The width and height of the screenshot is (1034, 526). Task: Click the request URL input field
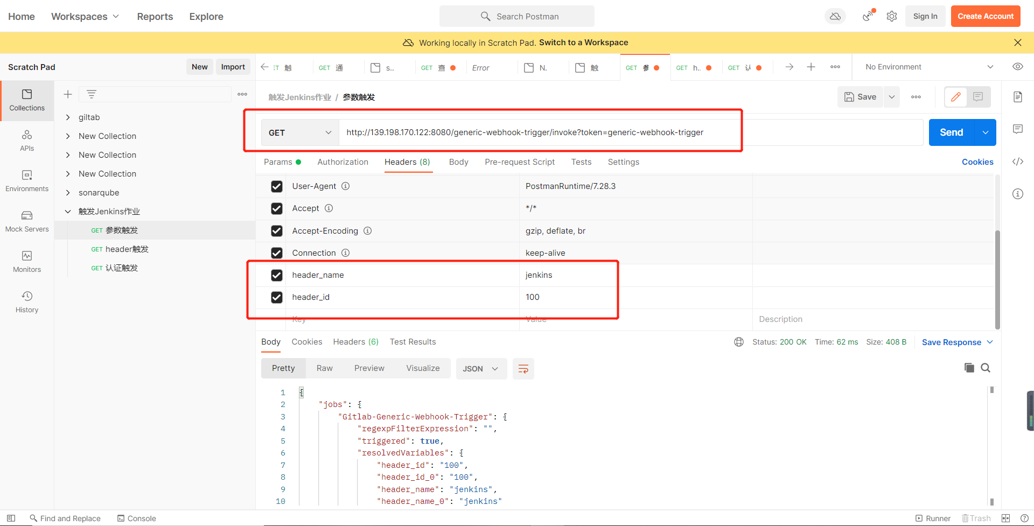[x=539, y=132]
